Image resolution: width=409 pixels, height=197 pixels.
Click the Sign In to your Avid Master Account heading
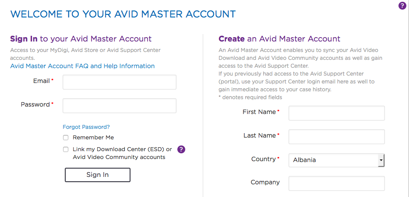pyautogui.click(x=81, y=39)
